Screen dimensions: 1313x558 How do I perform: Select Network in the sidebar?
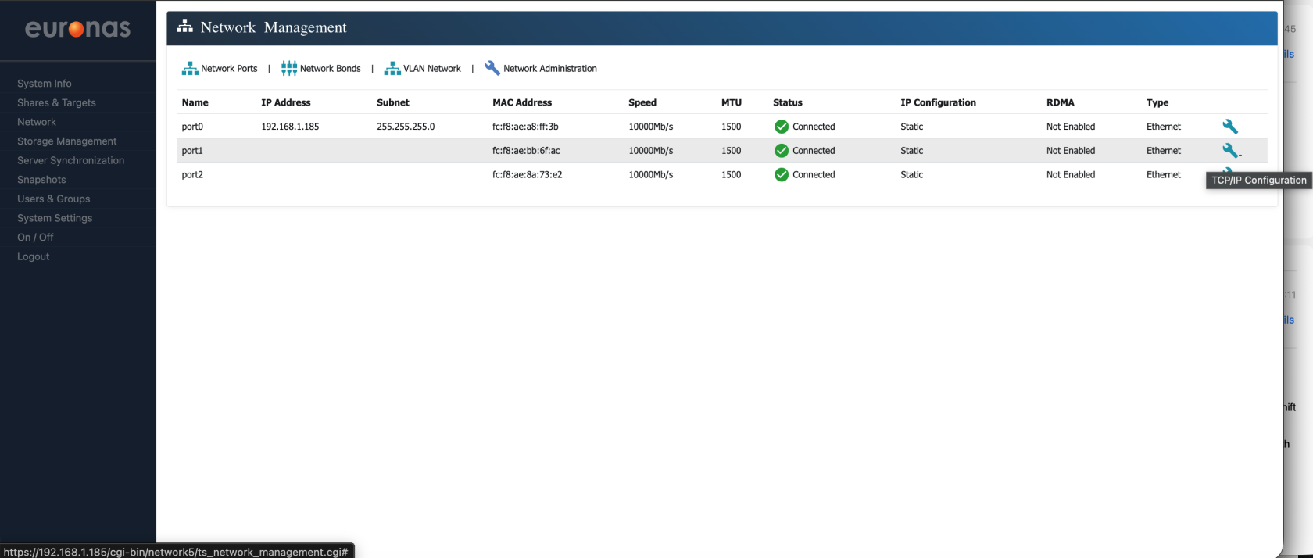click(37, 122)
